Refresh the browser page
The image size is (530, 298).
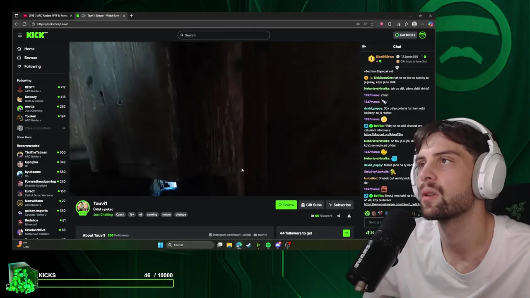24,24
